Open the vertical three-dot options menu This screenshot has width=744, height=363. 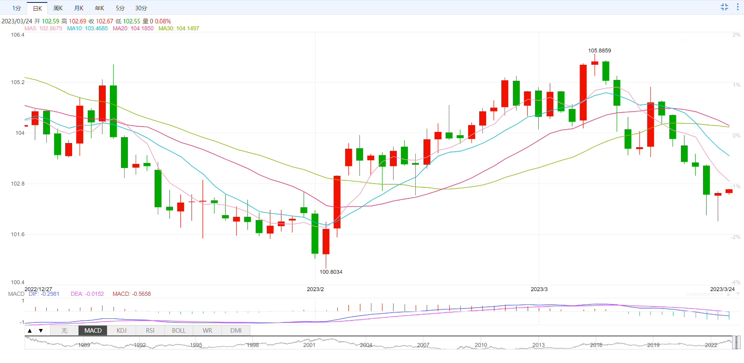point(737,7)
